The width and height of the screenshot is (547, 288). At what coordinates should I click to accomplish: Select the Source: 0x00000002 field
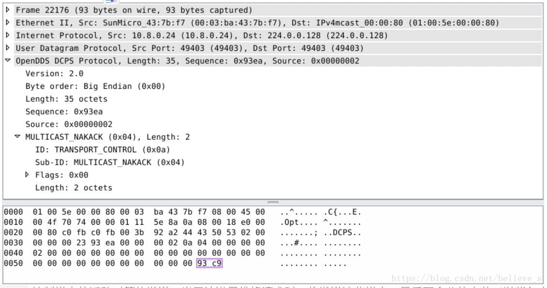[x=69, y=124]
